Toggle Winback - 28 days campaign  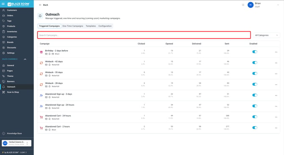point(255,84)
